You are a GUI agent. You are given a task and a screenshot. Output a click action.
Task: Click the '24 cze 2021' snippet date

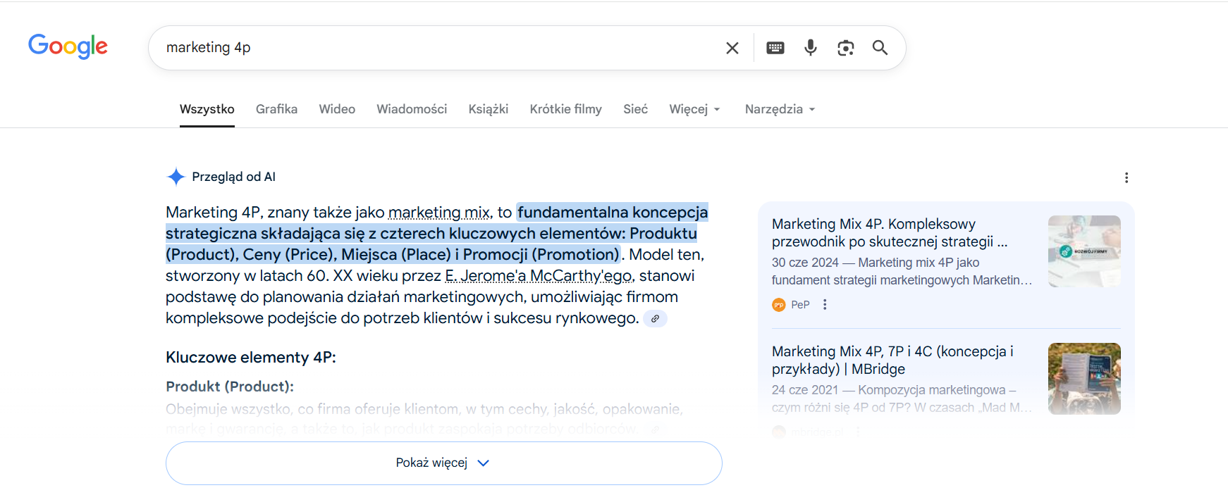805,390
